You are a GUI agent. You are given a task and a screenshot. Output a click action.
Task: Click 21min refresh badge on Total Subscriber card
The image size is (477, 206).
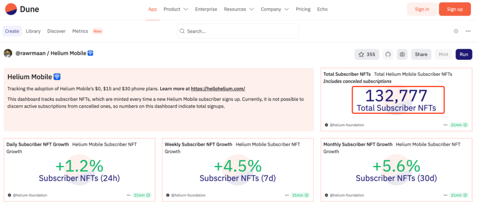pos(459,125)
